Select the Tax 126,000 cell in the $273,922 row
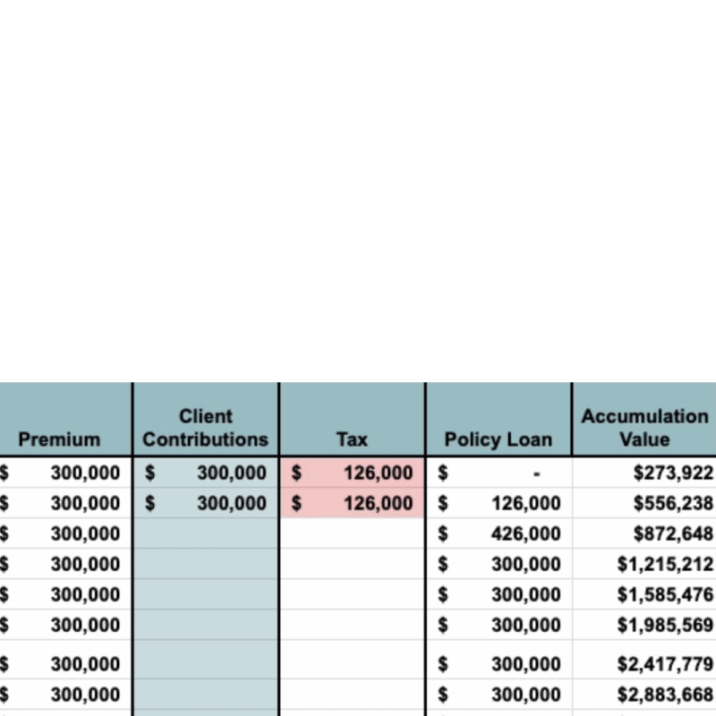Screen dimensions: 716x716 coord(352,473)
